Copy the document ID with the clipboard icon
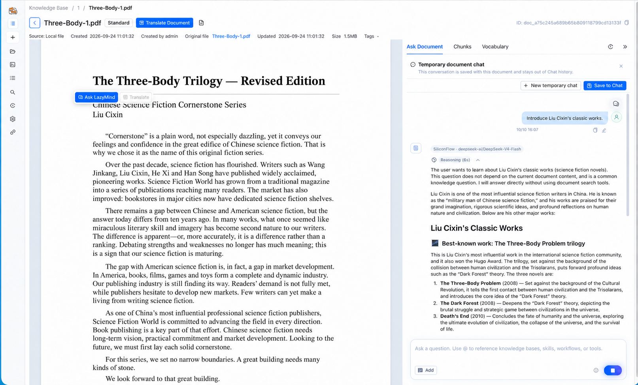This screenshot has height=385, width=638. (627, 23)
